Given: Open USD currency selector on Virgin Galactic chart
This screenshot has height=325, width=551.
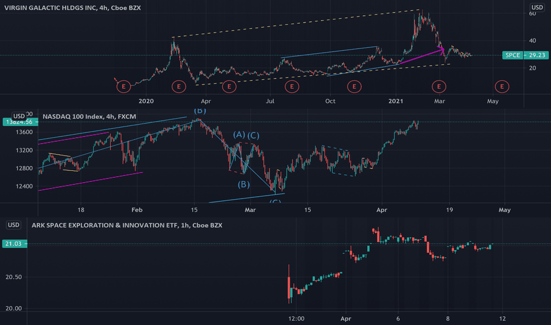Looking at the screenshot, I should [x=537, y=7].
